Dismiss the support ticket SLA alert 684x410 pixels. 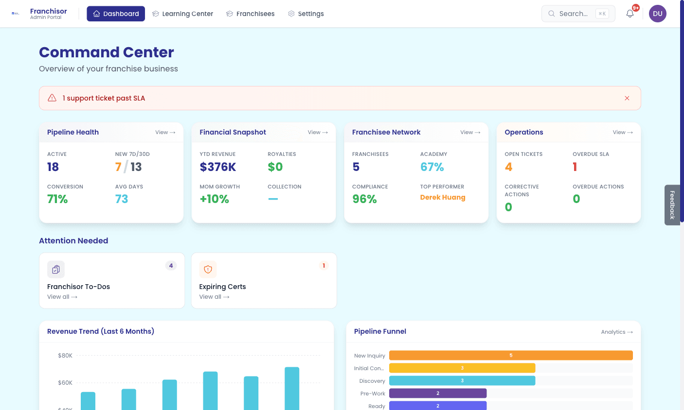coord(627,98)
